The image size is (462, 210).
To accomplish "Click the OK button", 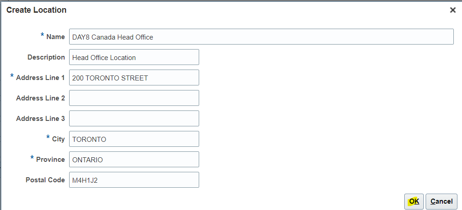I will coord(414,201).
